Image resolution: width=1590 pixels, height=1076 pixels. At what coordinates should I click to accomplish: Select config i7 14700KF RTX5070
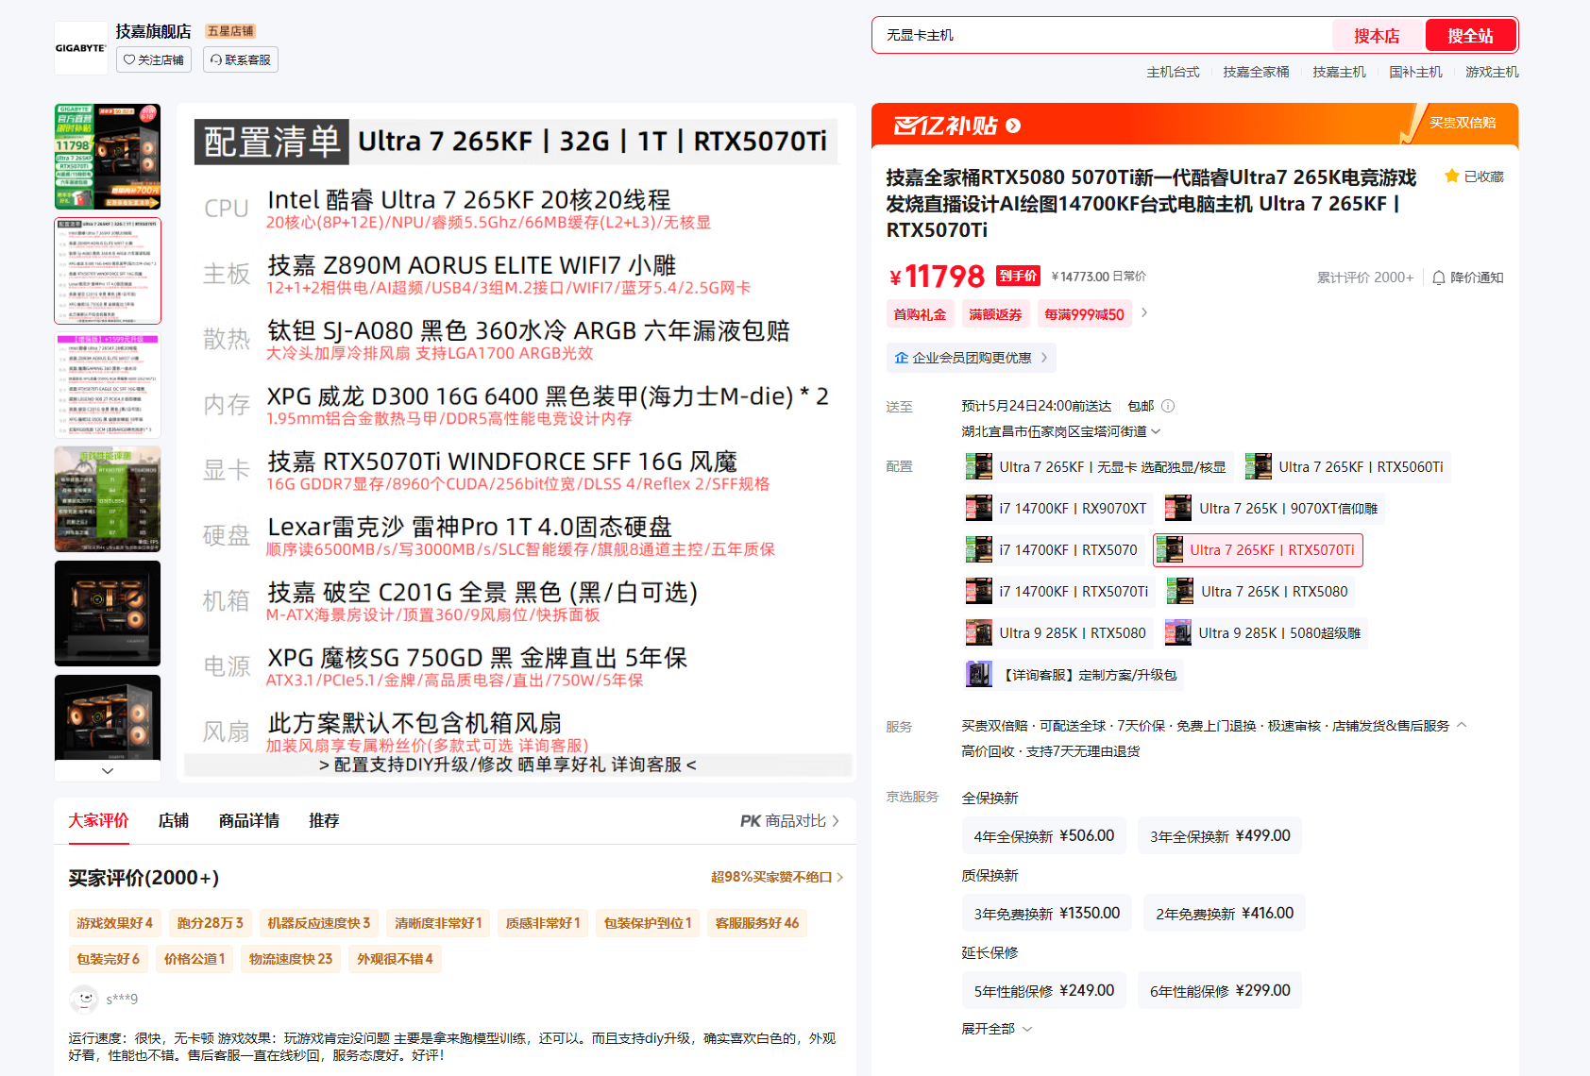[1054, 549]
